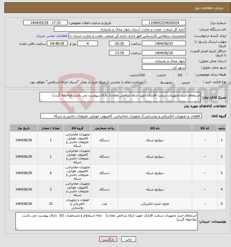The image size is (231, 247).
Task: Click the تعداد / مقدار column header
Action: (51, 128)
